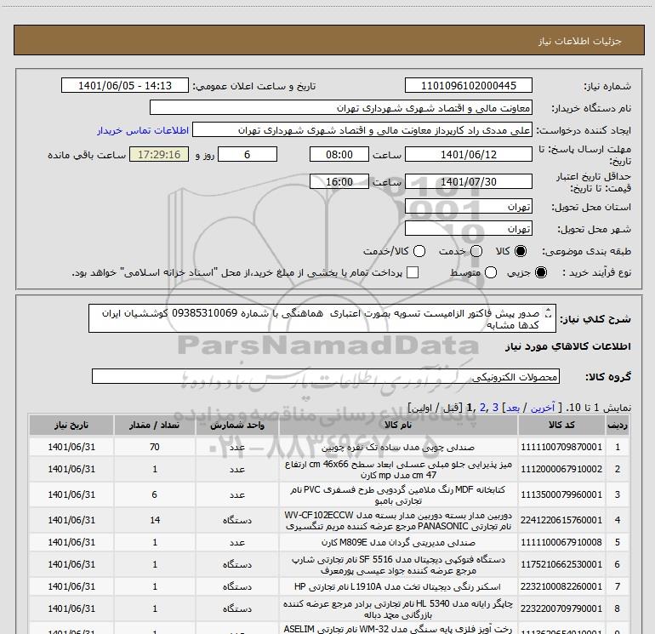Click the response deadline date 1401/06/12
Screen dimensions: 655x634
click(468, 154)
